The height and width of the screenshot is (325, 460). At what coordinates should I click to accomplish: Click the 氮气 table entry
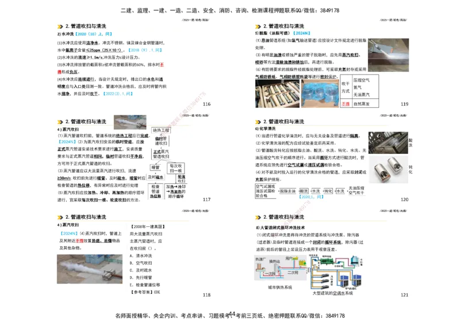coord(357,87)
